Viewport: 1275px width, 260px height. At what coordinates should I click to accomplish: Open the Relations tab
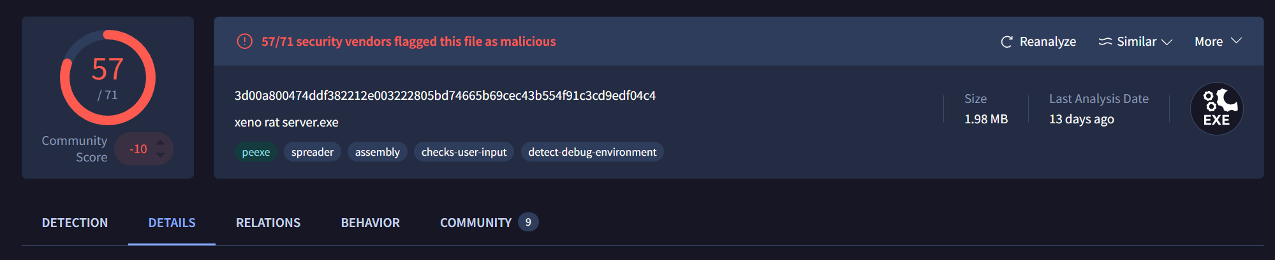click(x=268, y=222)
